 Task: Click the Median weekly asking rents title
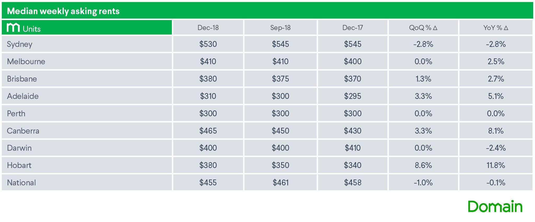(63, 11)
